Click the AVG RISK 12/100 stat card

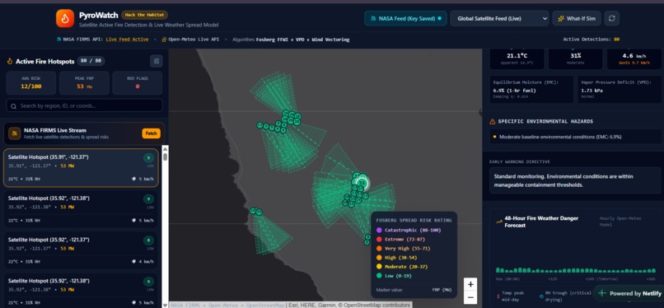[31, 83]
